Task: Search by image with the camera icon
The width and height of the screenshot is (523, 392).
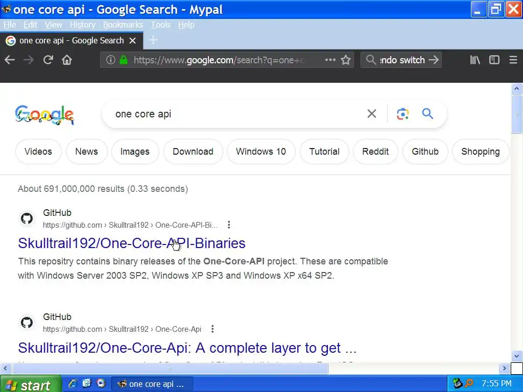Action: 402,114
